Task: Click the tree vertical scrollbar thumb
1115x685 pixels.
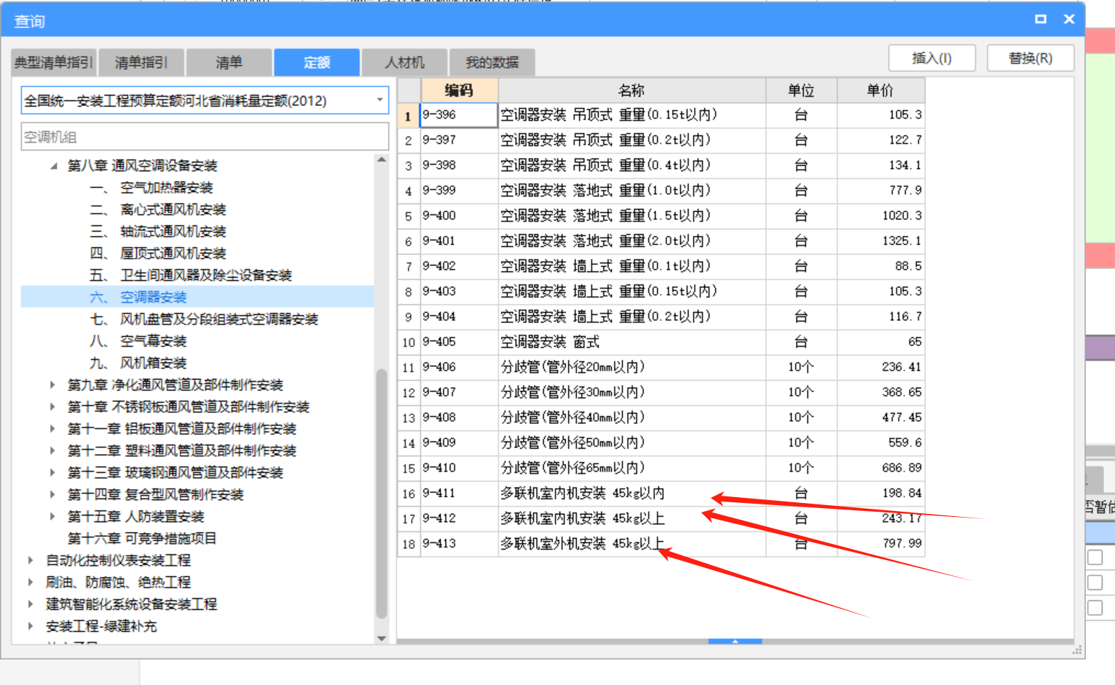Action: click(x=381, y=494)
